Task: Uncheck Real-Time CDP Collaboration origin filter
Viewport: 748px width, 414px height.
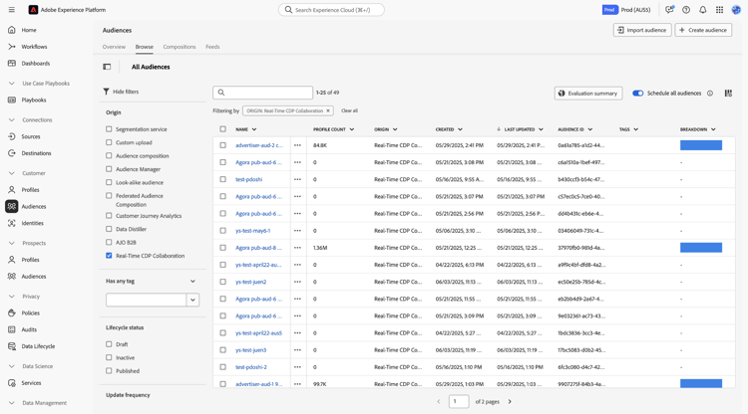Action: [110, 256]
